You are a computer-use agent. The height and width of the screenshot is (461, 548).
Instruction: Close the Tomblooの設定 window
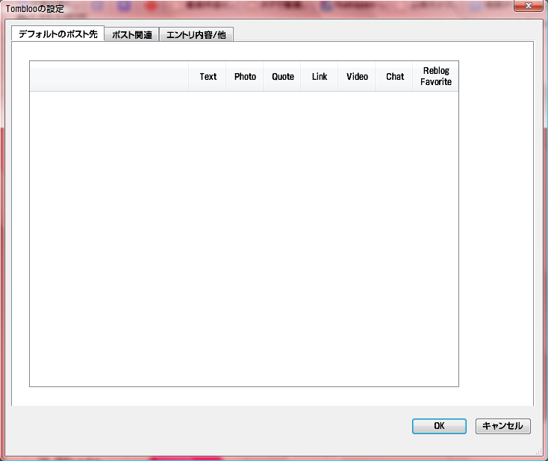pos(528,5)
